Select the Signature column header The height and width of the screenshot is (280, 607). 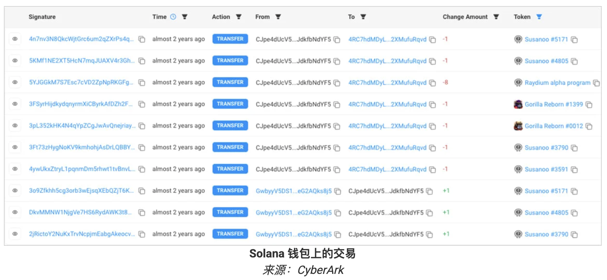pyautogui.click(x=42, y=17)
